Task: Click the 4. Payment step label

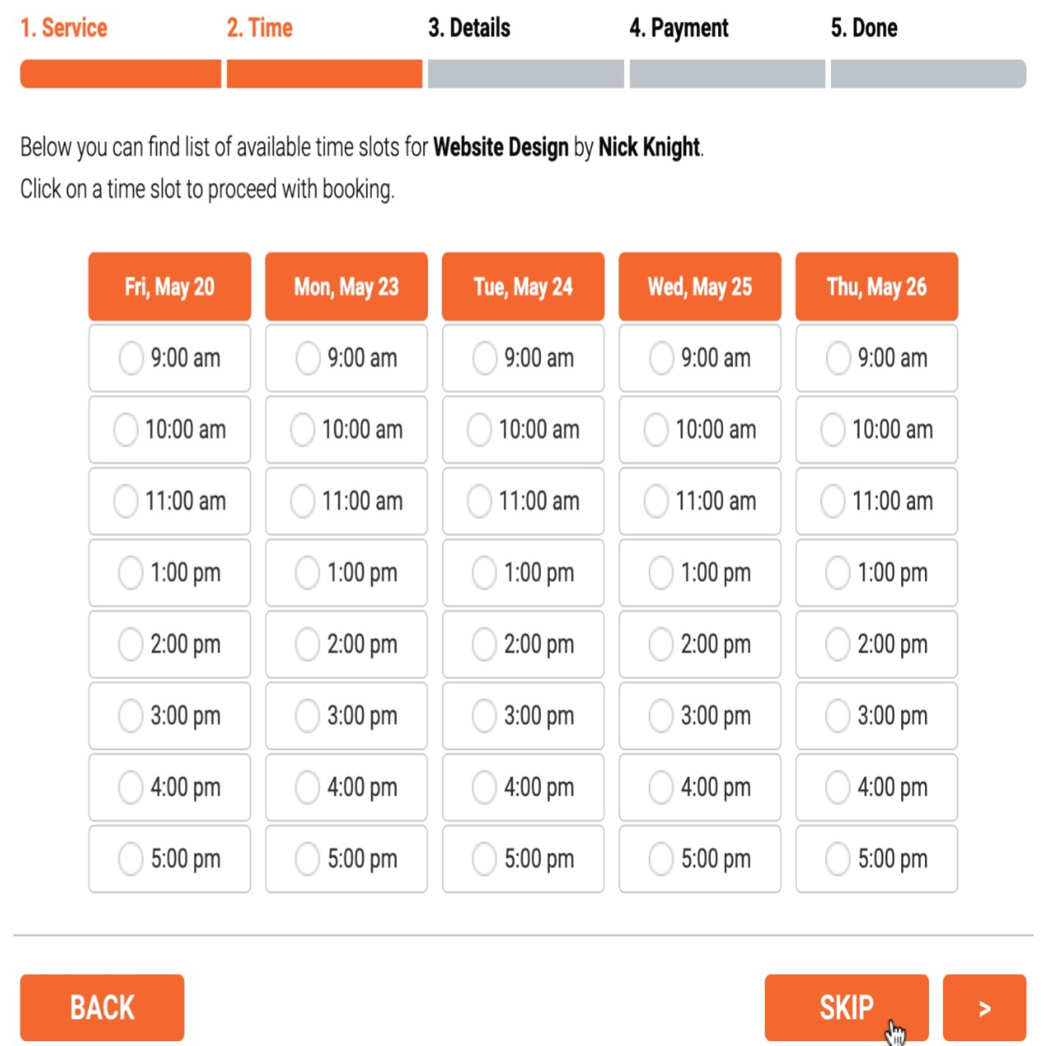Action: point(679,28)
